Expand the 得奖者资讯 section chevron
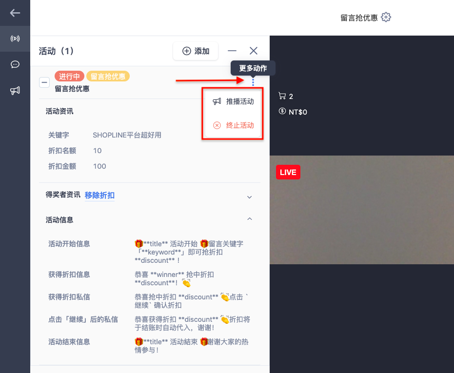The height and width of the screenshot is (373, 454). click(249, 197)
